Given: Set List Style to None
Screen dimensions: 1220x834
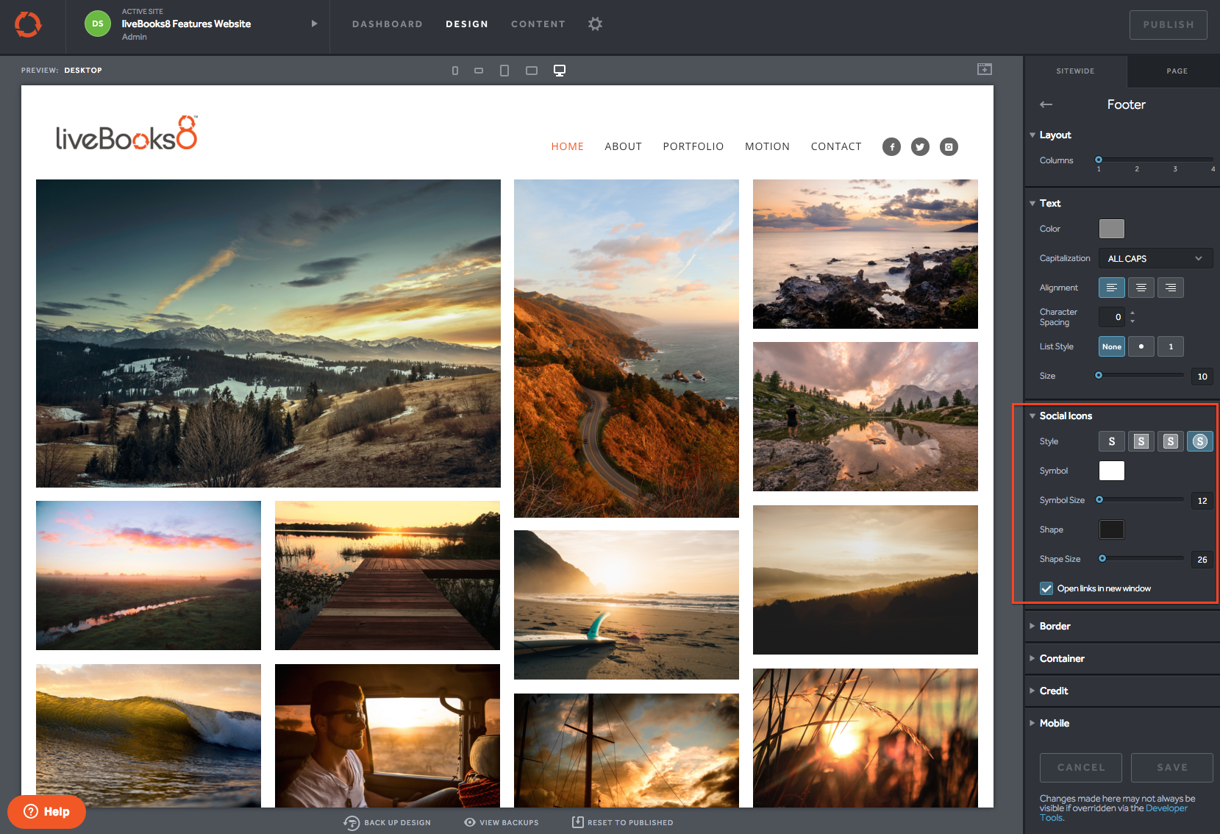Looking at the screenshot, I should pyautogui.click(x=1111, y=346).
